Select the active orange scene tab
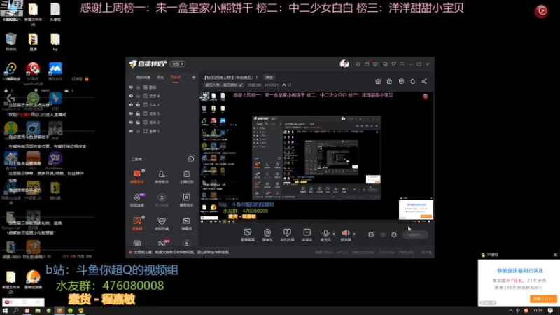 pyautogui.click(x=176, y=78)
